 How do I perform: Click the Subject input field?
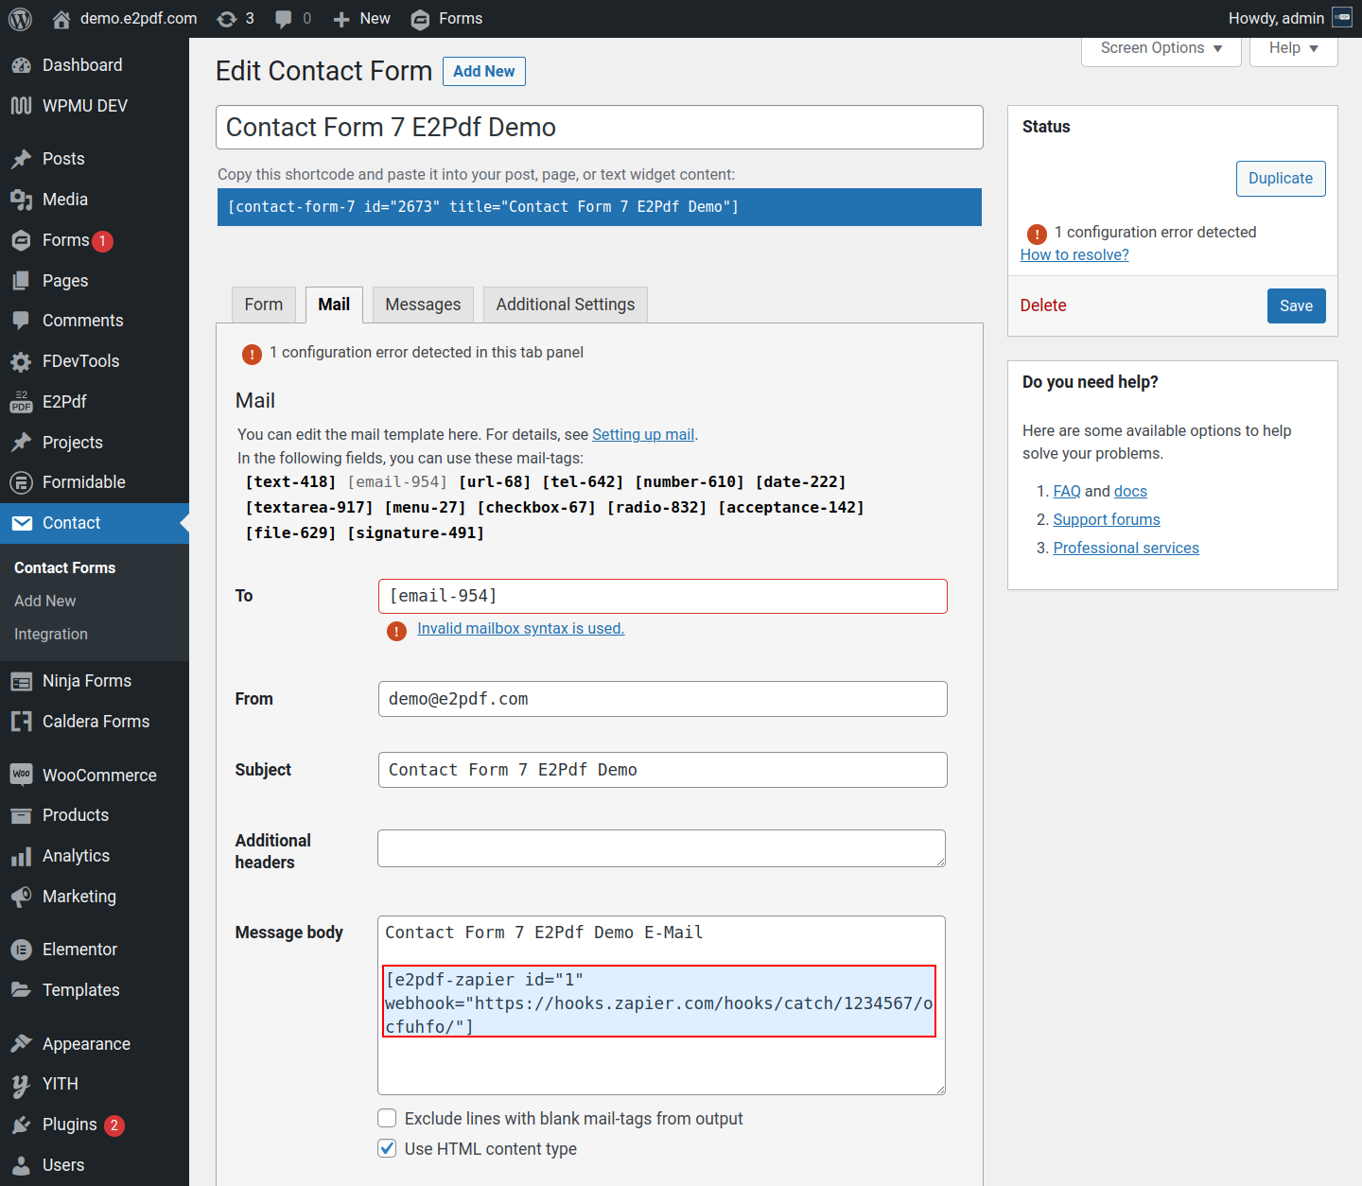click(662, 770)
